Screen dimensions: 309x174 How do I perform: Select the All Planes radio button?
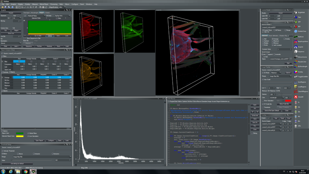pyautogui.click(x=275, y=30)
